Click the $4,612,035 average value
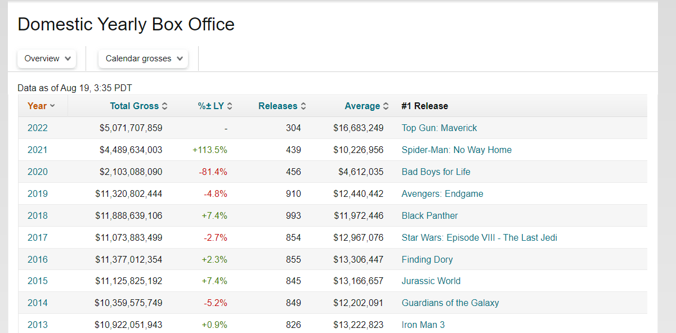 coord(361,172)
